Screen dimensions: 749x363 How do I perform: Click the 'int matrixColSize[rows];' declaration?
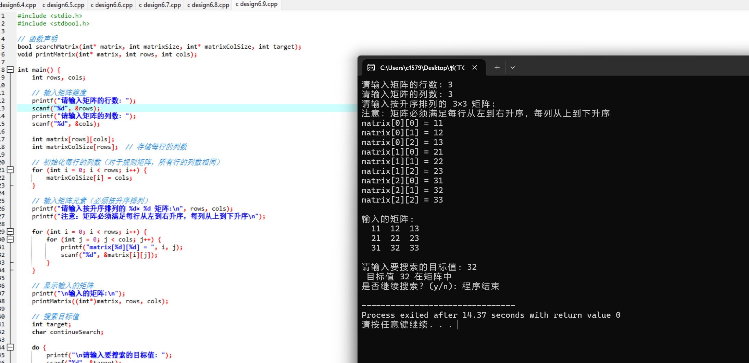pos(75,147)
